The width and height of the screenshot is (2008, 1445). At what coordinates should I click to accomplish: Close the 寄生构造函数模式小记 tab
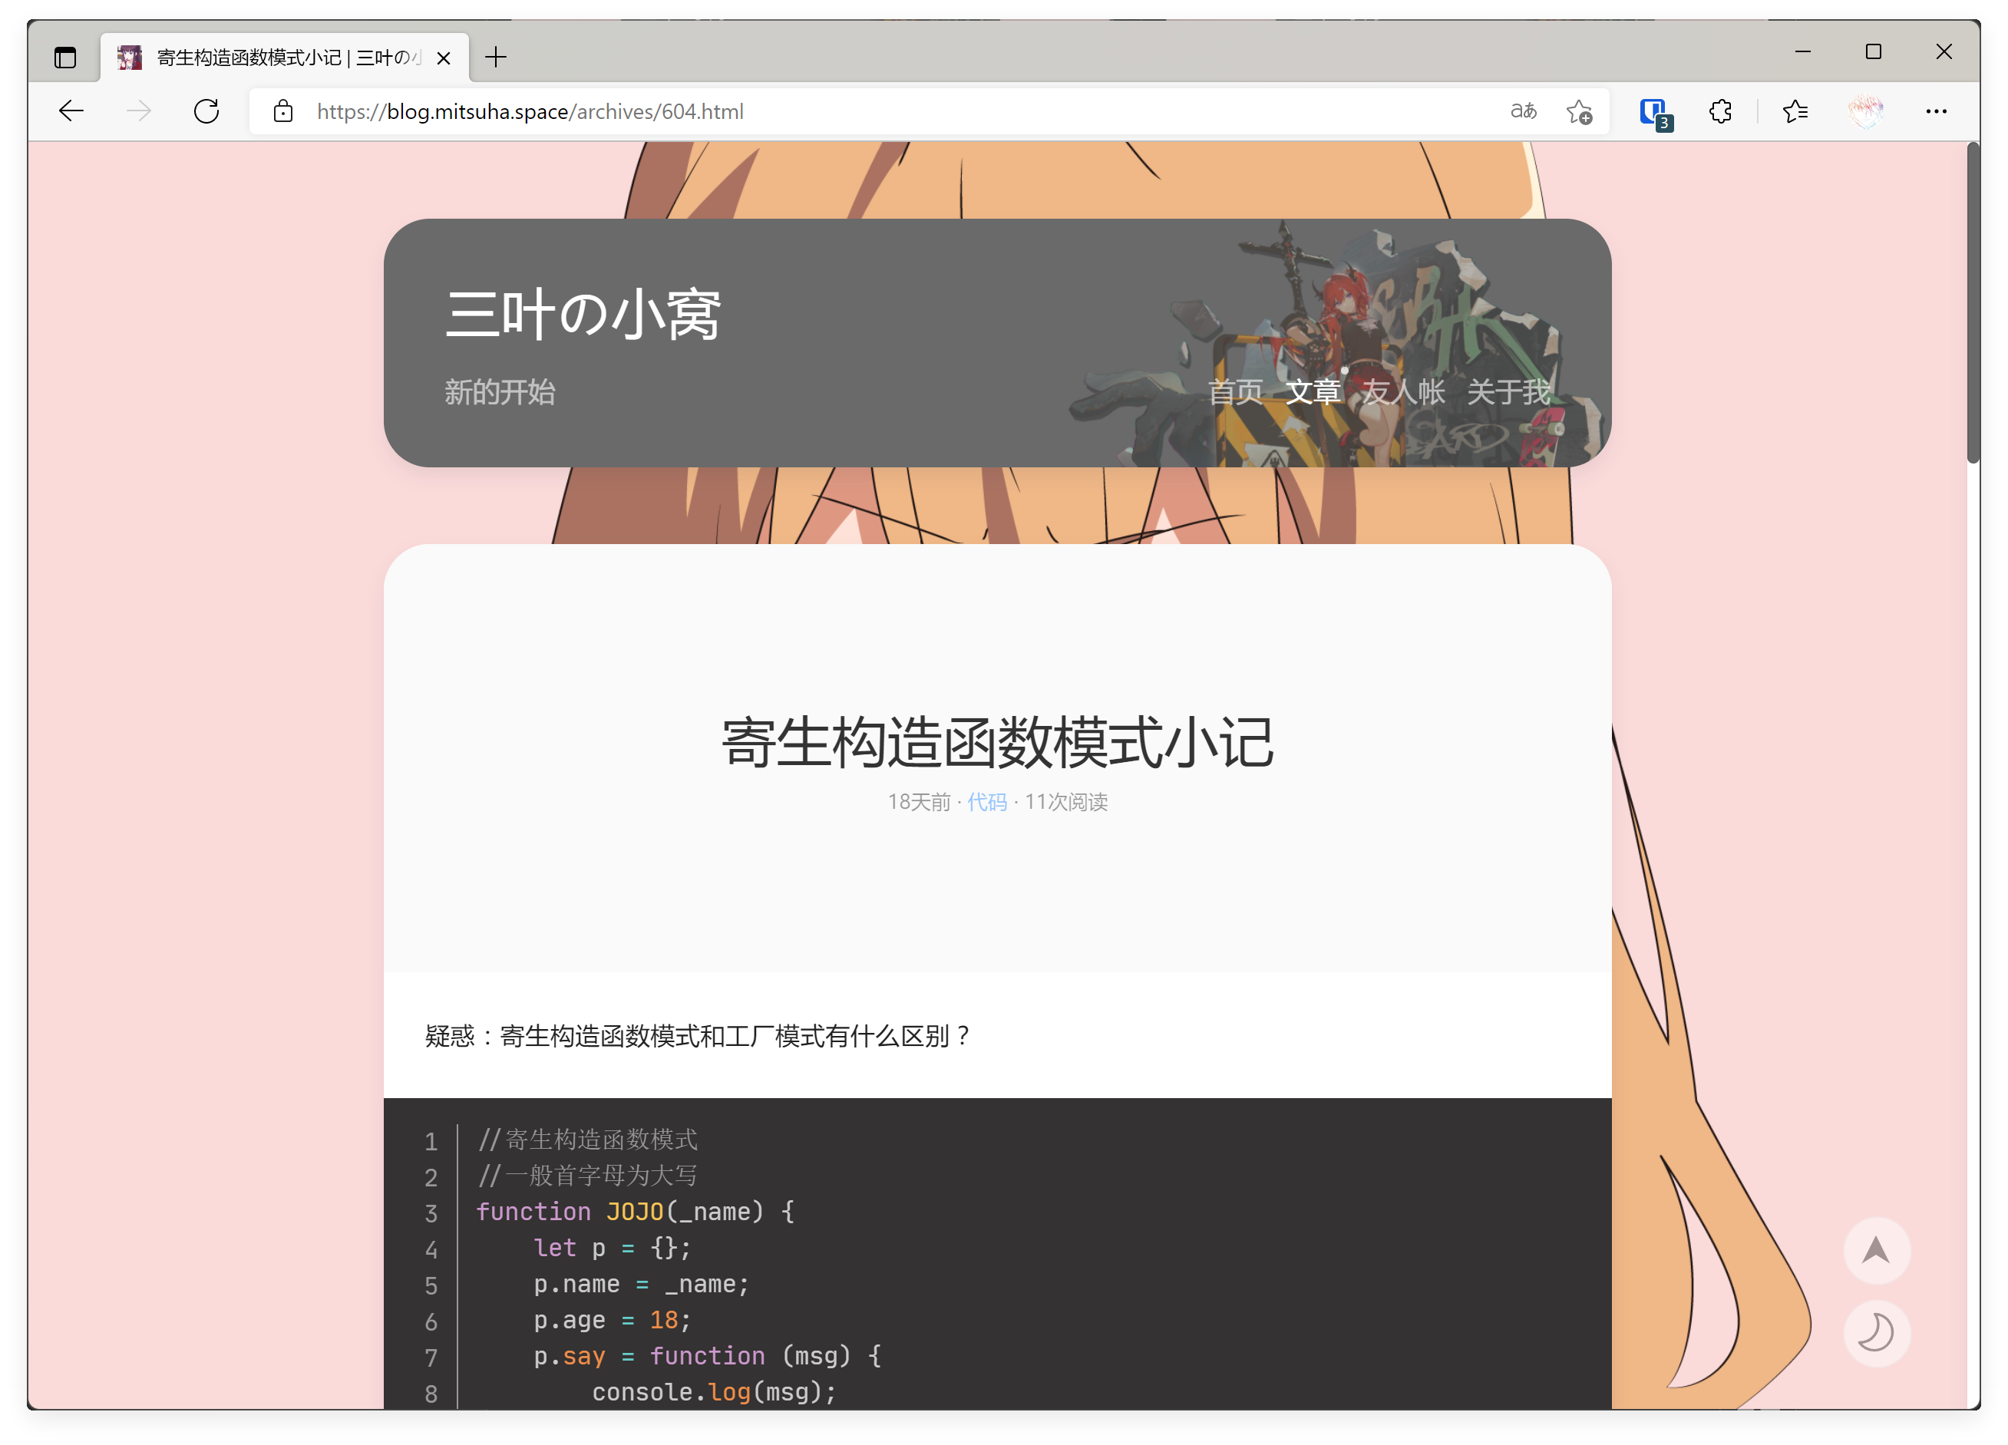tap(444, 58)
